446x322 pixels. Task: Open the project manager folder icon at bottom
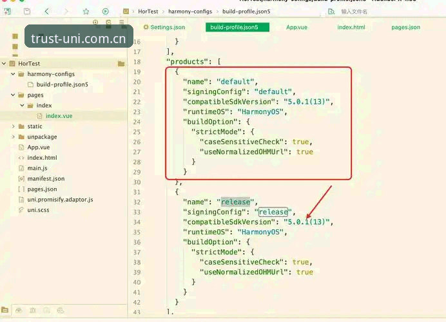coord(5,310)
